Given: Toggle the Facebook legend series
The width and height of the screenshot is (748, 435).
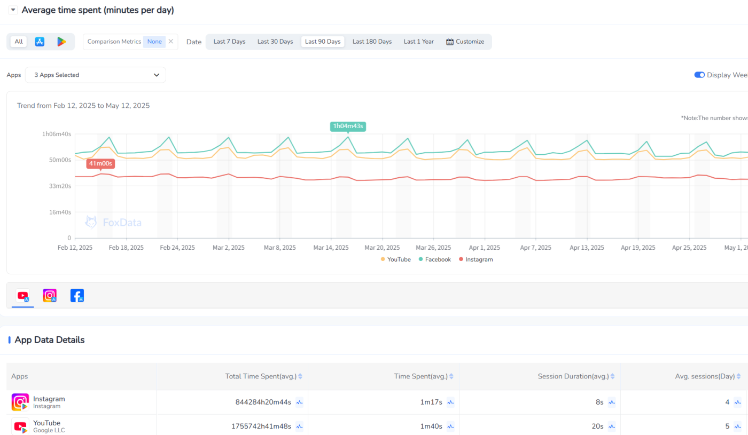Looking at the screenshot, I should point(435,259).
